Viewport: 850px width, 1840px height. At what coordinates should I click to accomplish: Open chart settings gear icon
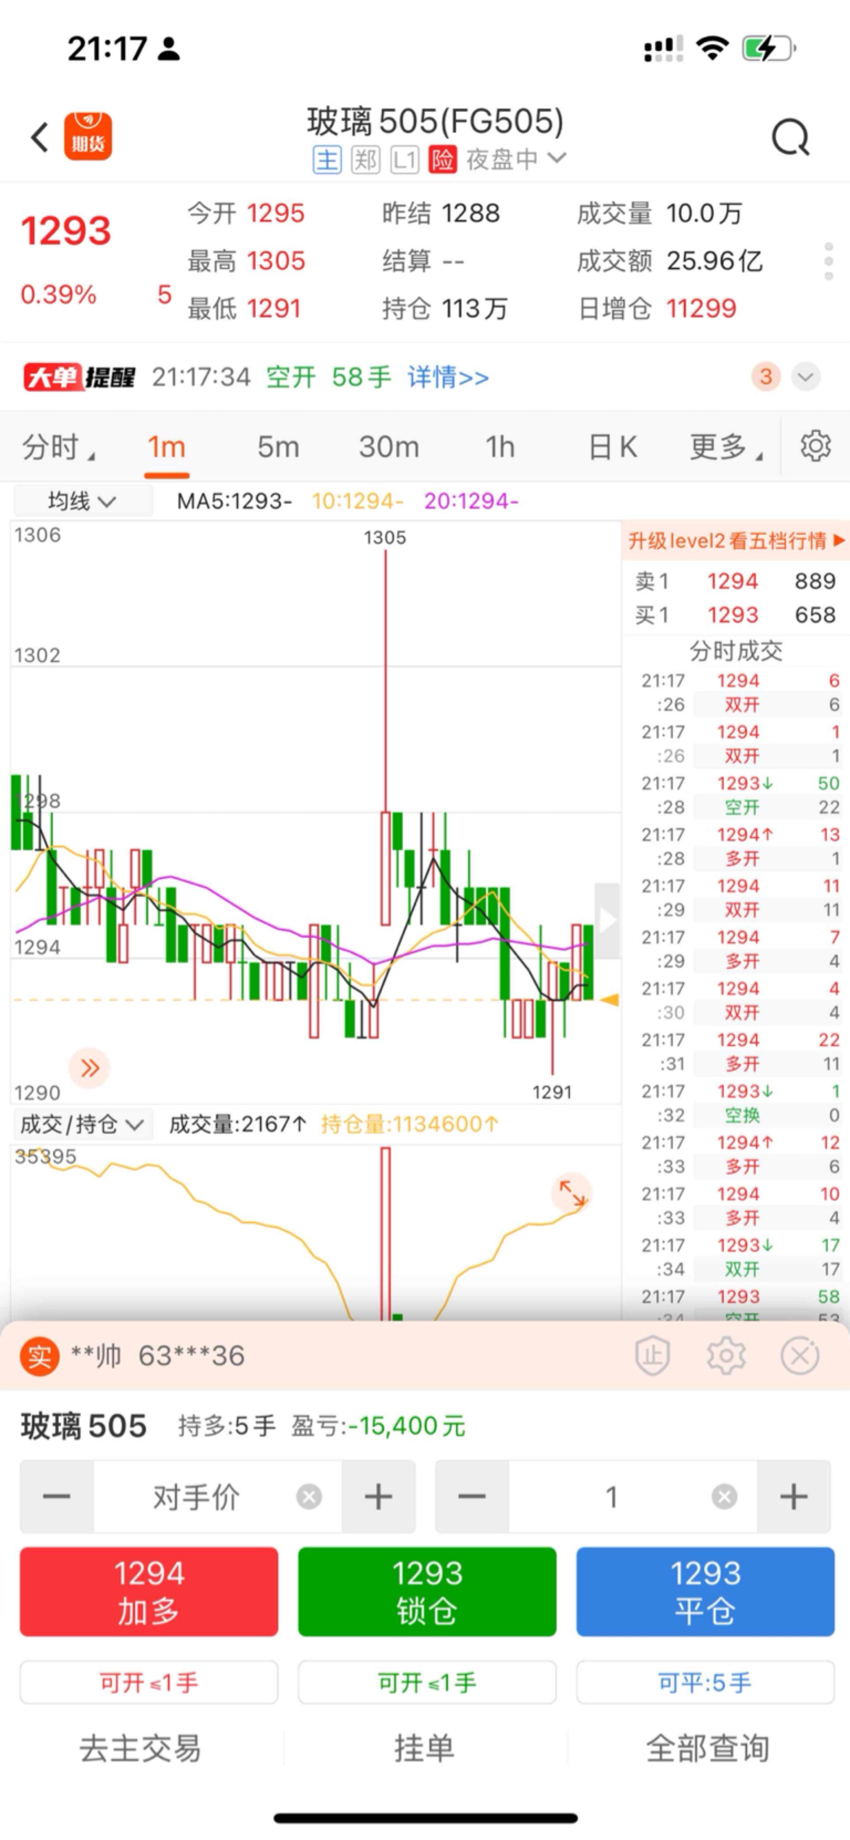point(815,447)
